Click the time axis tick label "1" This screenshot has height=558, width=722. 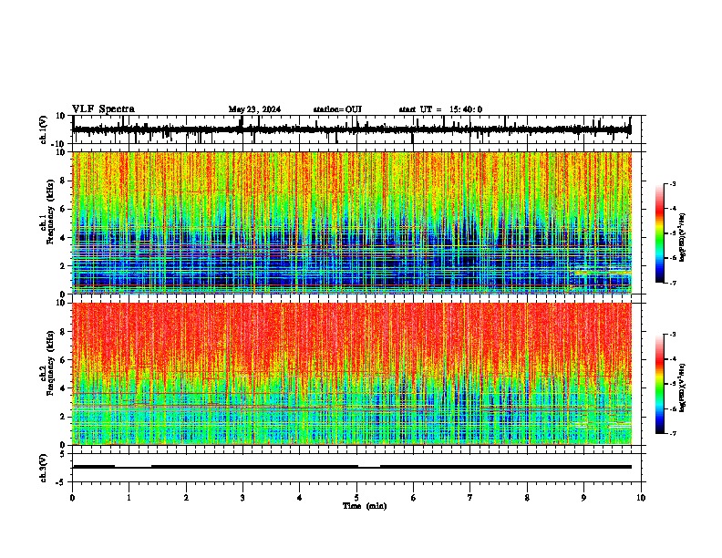coord(129,498)
